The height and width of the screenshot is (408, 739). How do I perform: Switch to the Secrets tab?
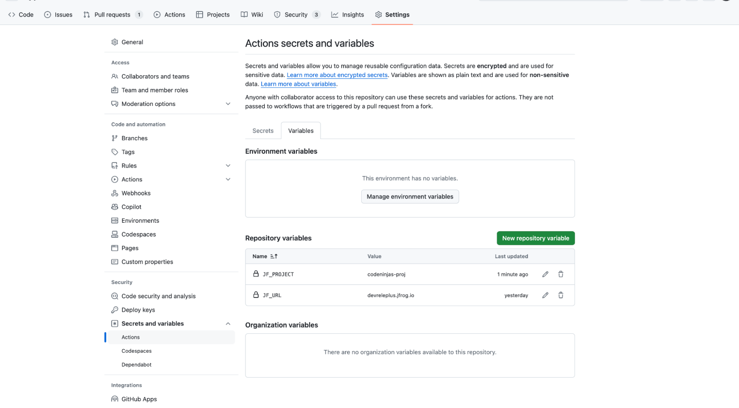[x=263, y=131]
